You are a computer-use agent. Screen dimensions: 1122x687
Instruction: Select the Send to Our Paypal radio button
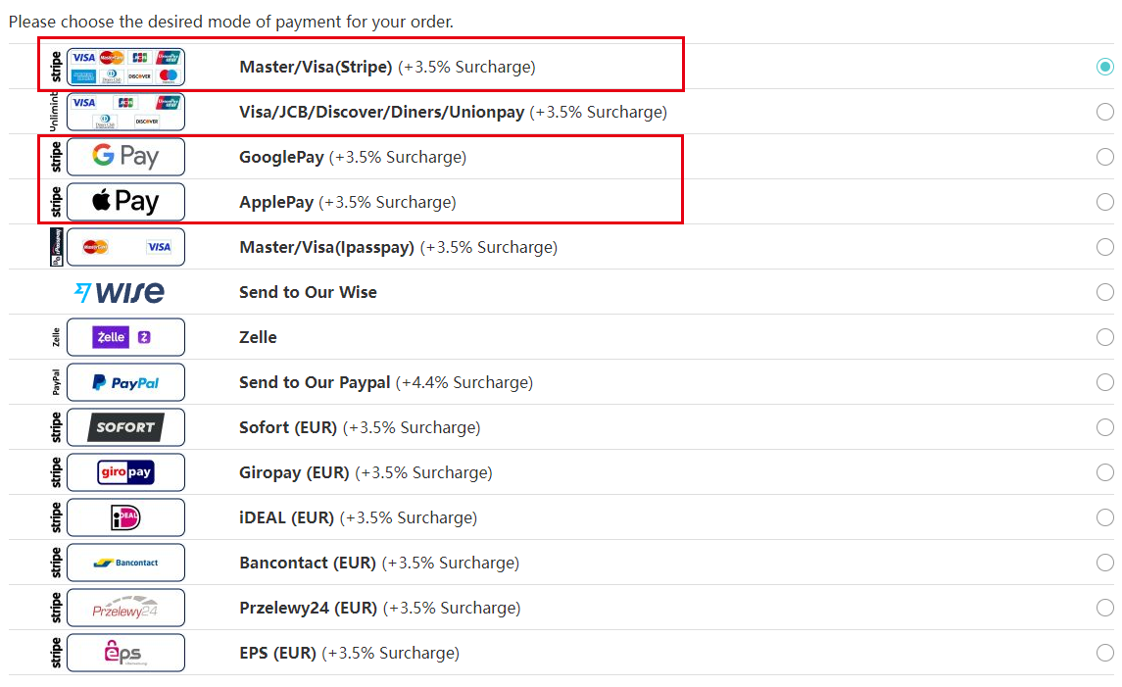pos(1104,382)
